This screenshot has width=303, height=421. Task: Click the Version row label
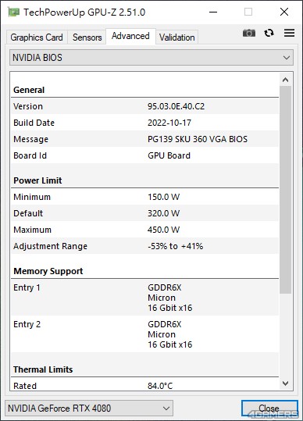(28, 106)
